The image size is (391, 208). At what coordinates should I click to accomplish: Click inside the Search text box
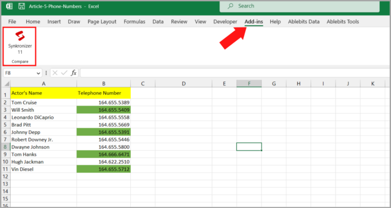point(299,6)
